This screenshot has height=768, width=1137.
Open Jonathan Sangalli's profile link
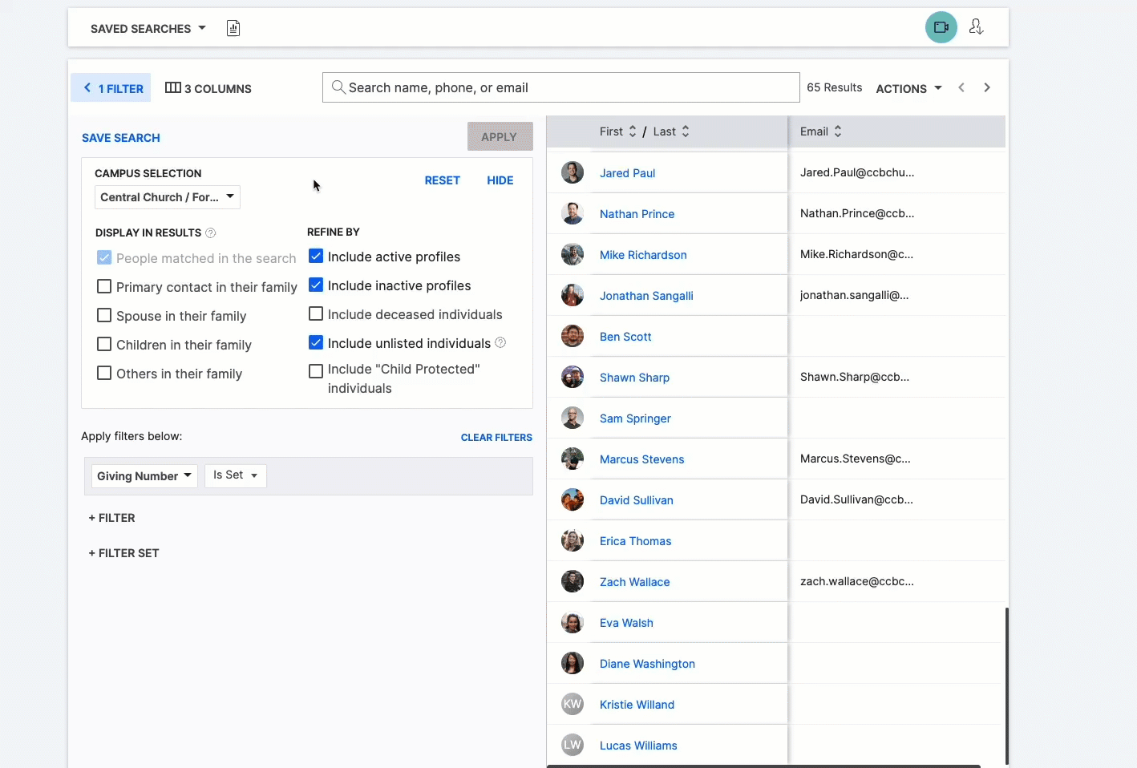tap(646, 296)
